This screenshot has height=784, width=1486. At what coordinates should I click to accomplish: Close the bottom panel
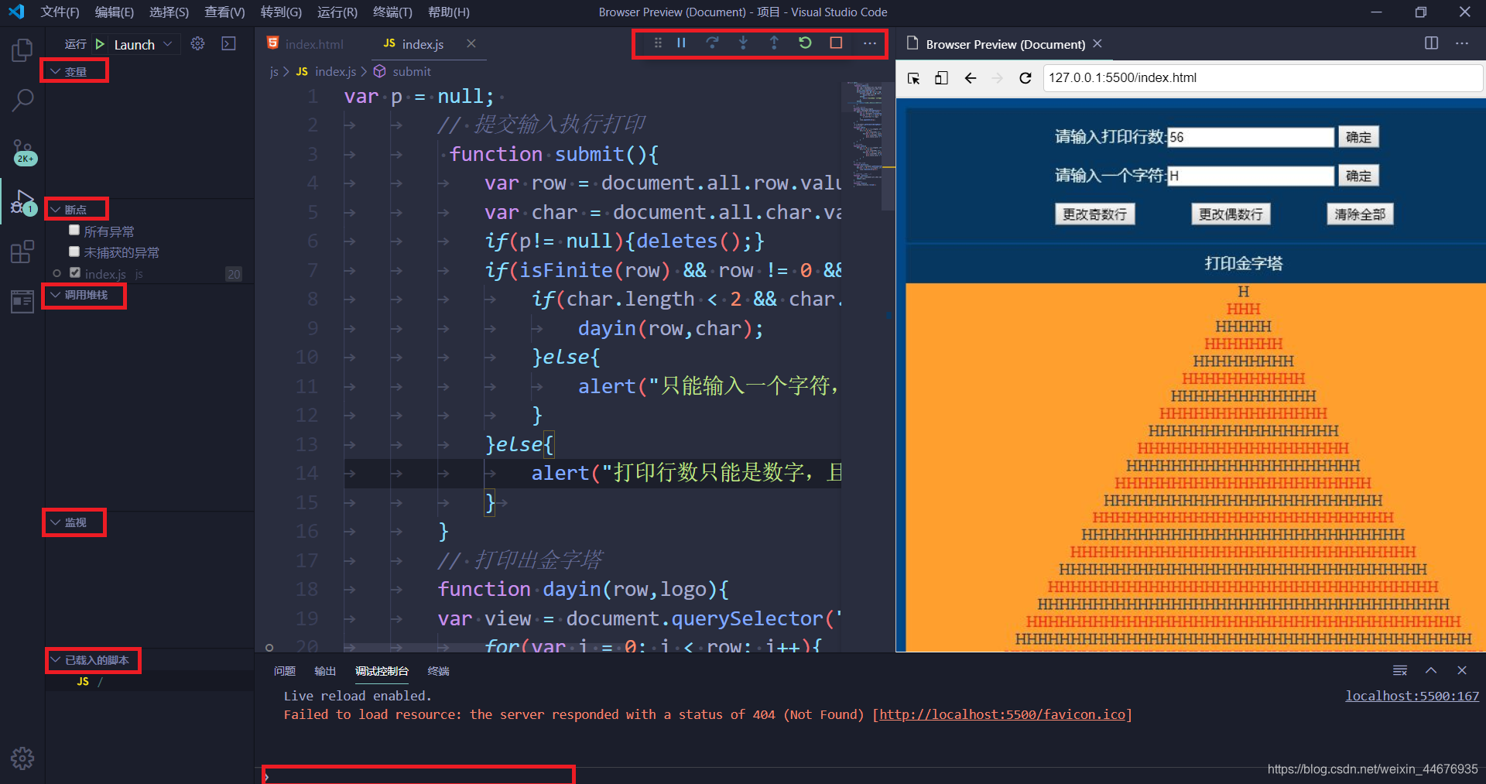(x=1462, y=670)
